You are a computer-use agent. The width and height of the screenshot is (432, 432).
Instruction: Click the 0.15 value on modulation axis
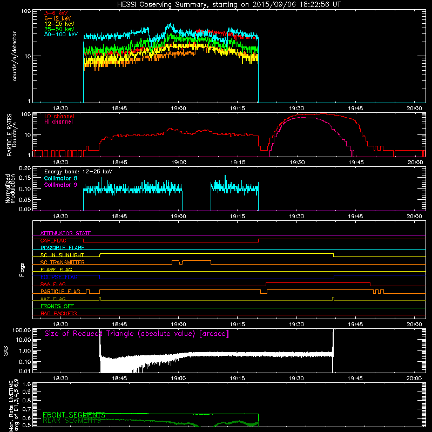25,178
